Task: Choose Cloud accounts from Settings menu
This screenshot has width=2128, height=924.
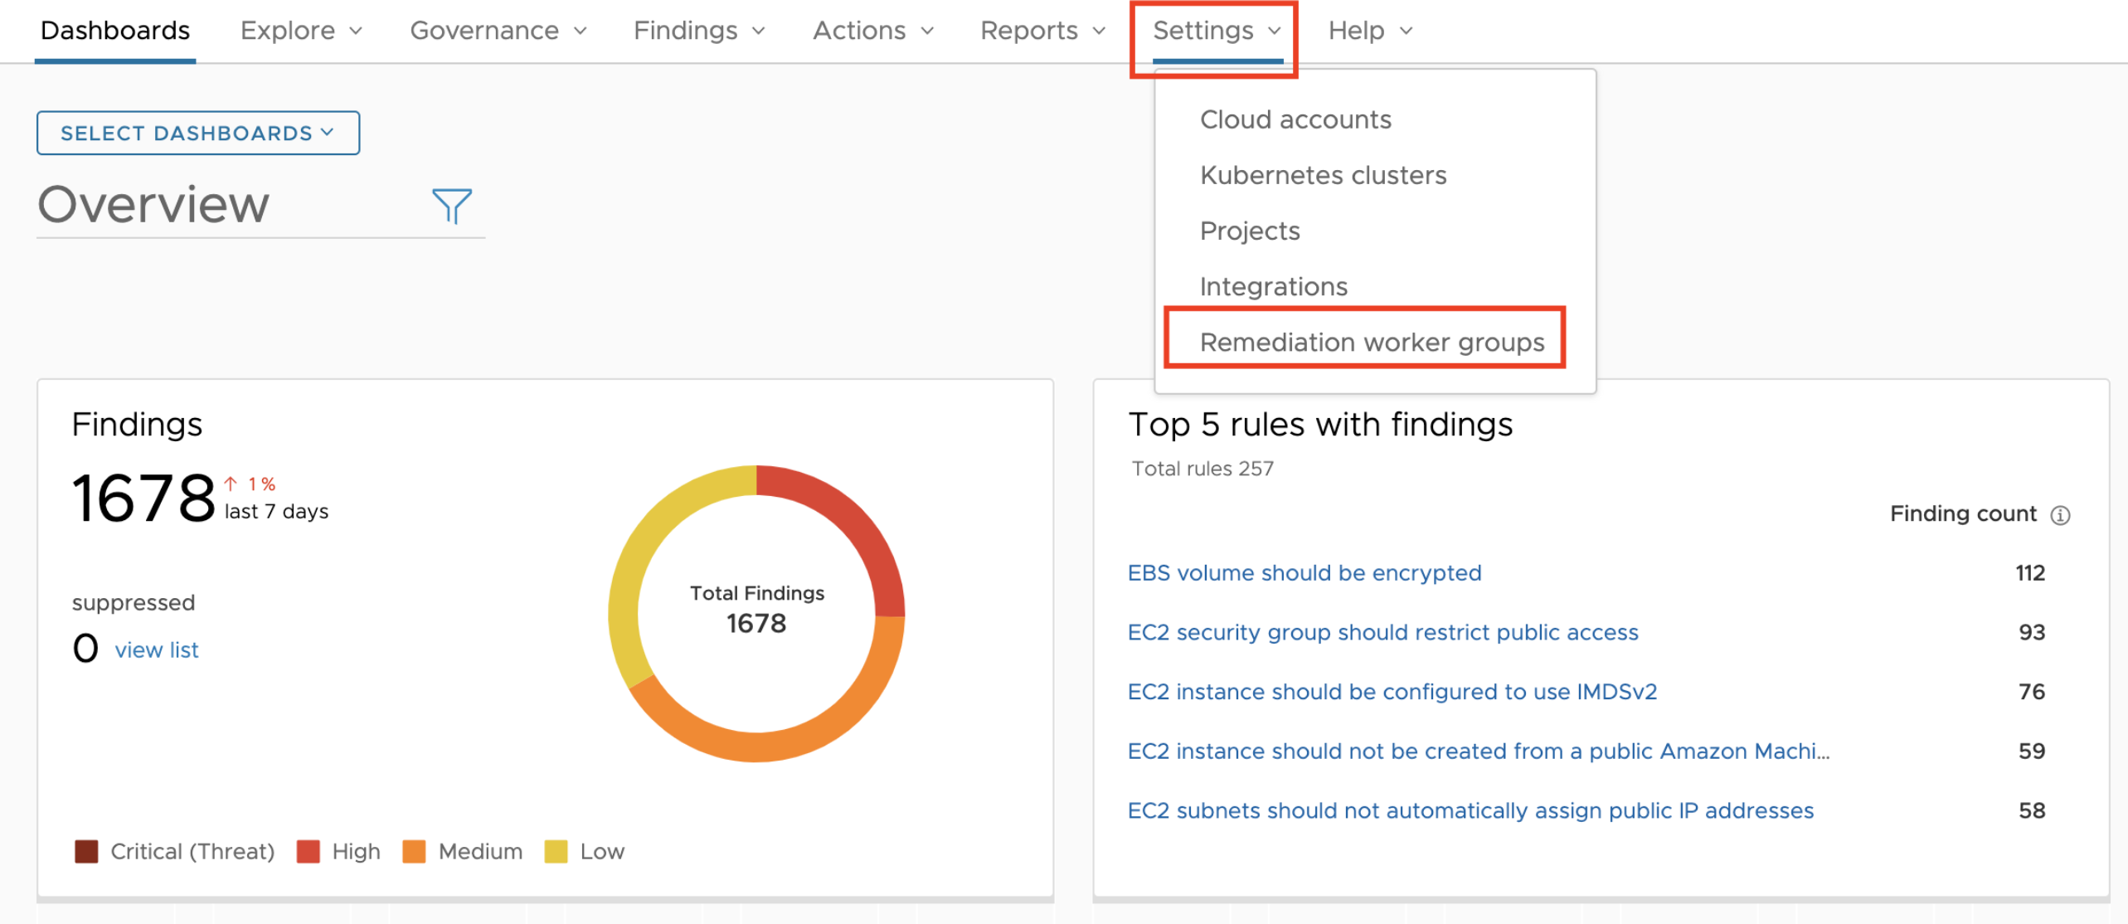Action: click(1295, 119)
